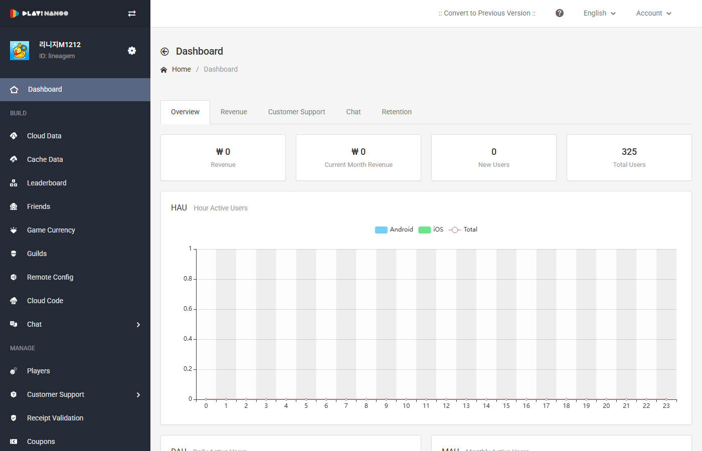This screenshot has height=451, width=702.
Task: Switch to the Revenue tab
Action: [x=234, y=112]
